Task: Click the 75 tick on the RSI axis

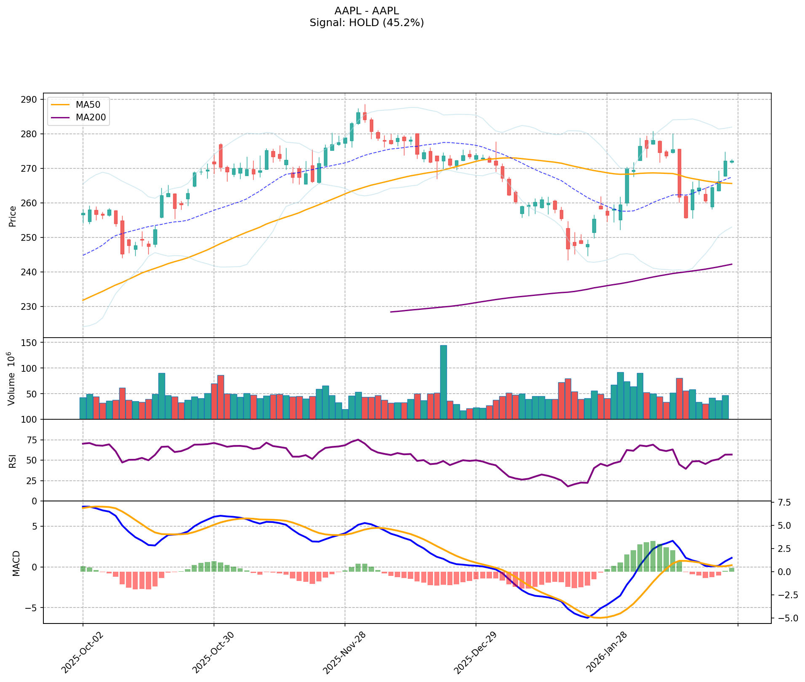Action: pyautogui.click(x=32, y=440)
